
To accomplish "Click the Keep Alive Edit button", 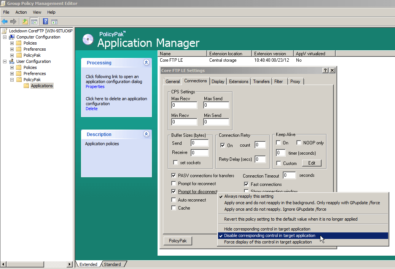I will [312, 163].
